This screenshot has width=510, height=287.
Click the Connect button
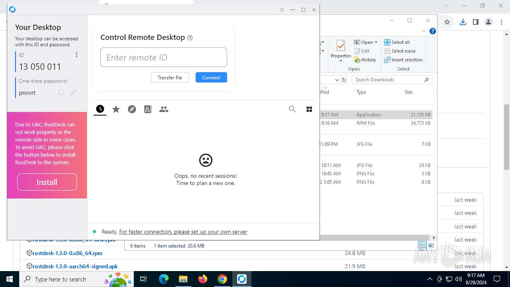coord(211,77)
